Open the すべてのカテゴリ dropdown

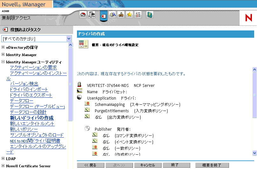(37, 39)
